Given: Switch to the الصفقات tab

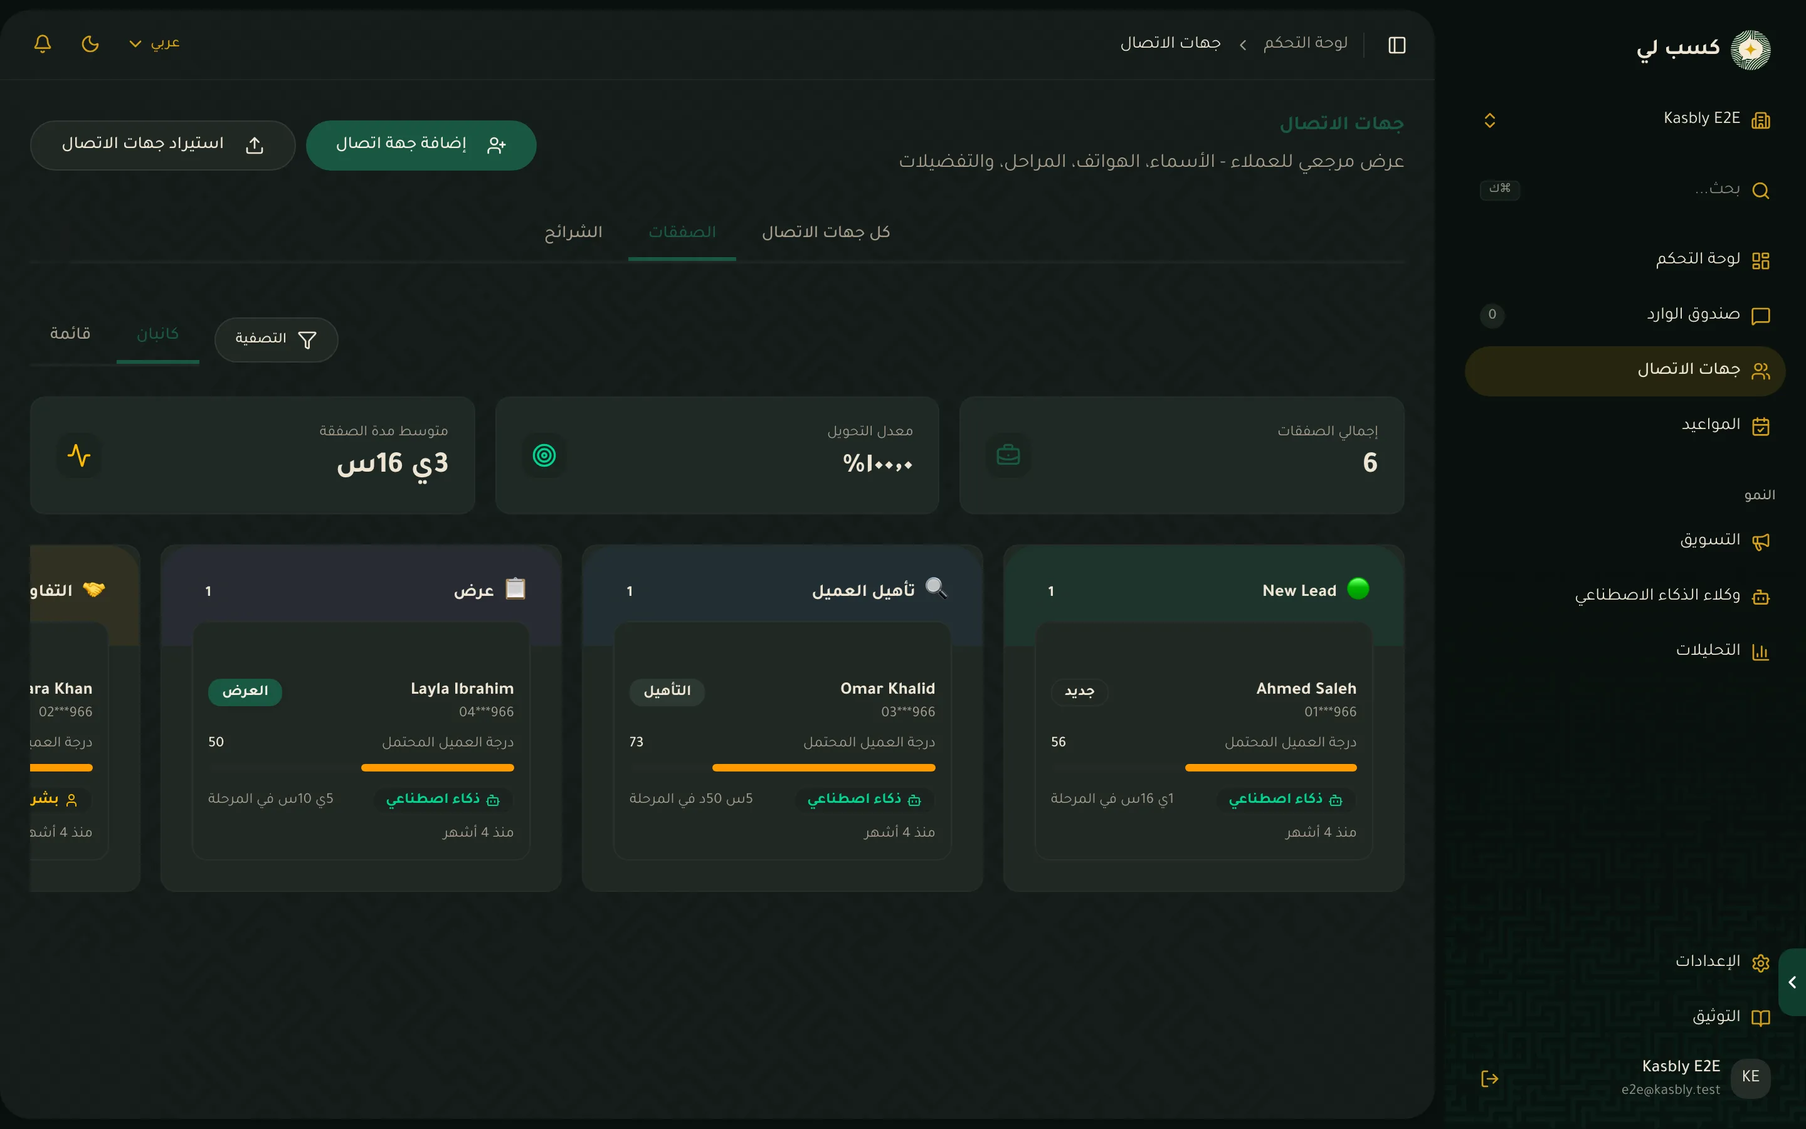Looking at the screenshot, I should coord(682,232).
